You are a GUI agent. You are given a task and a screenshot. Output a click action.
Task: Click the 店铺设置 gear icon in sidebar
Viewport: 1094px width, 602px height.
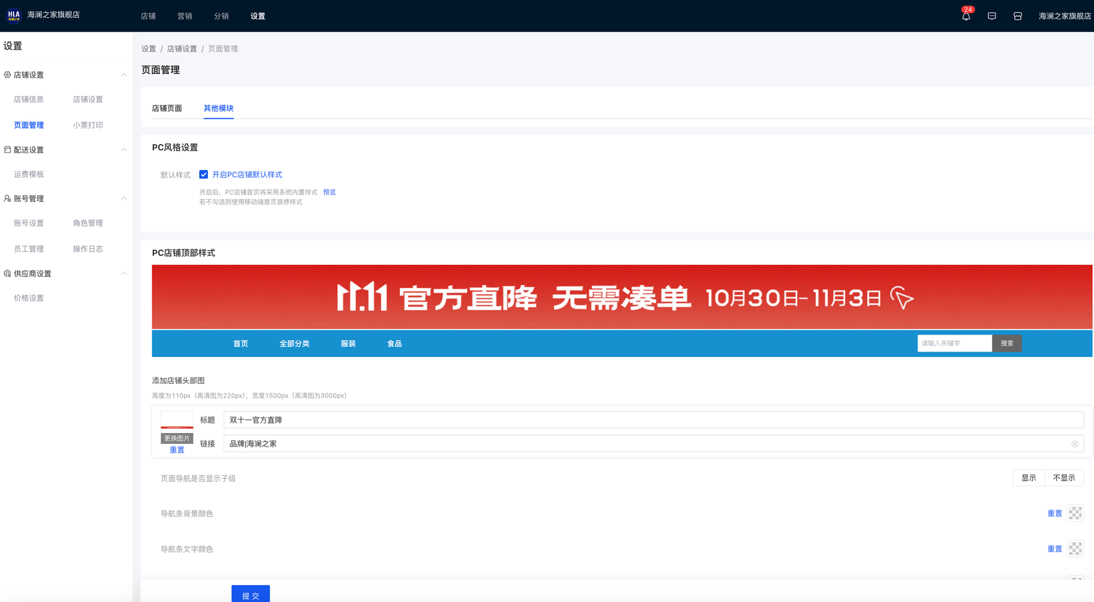pyautogui.click(x=8, y=75)
